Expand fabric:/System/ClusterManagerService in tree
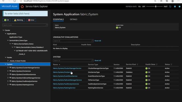This screenshot has width=182, height=102. coord(8,68)
